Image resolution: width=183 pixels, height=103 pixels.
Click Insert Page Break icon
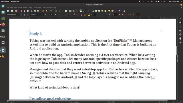81,11
